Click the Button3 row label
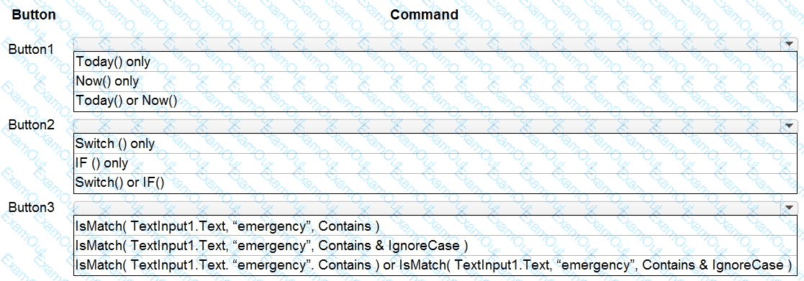The width and height of the screenshot is (804, 281). tap(31, 207)
